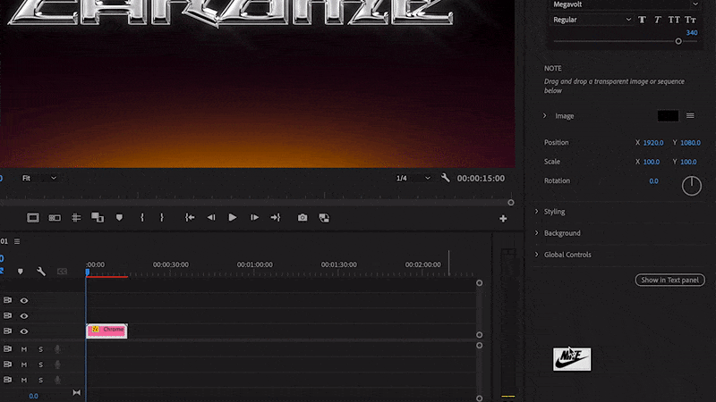Click Go to In point button

pyautogui.click(x=190, y=217)
